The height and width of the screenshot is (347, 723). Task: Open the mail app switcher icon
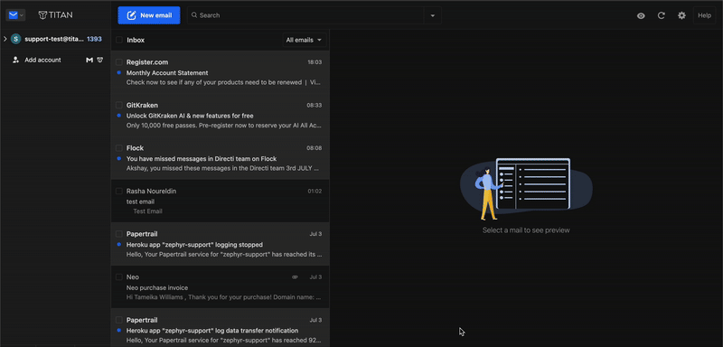click(15, 15)
